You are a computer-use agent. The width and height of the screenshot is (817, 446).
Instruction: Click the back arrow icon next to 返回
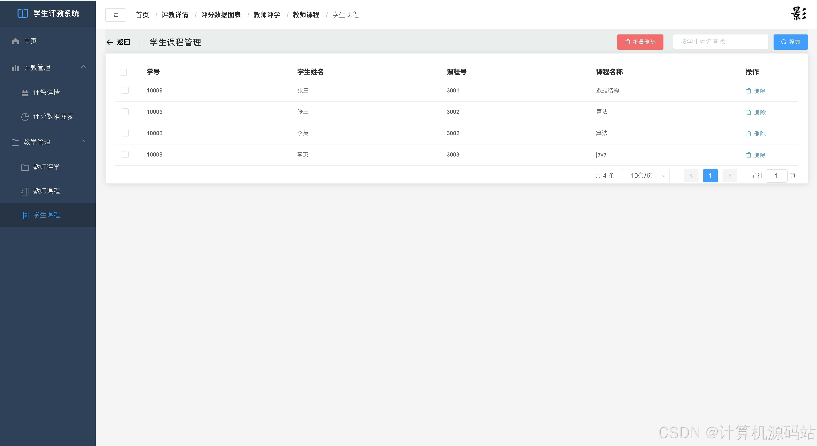(110, 42)
